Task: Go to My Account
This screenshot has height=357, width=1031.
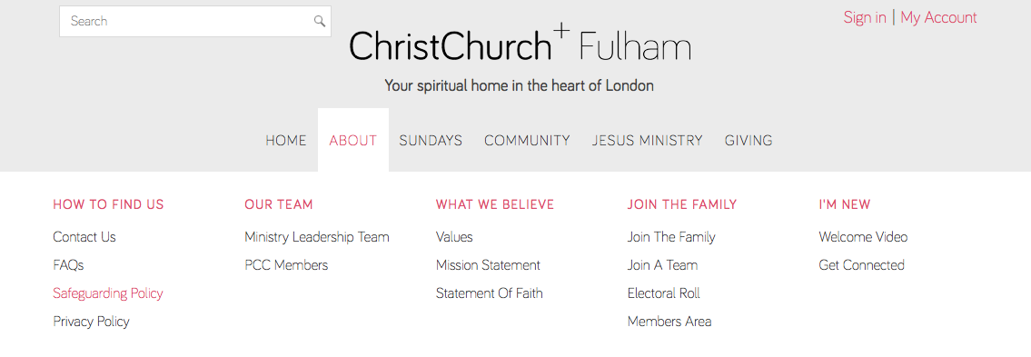Action: click(938, 18)
